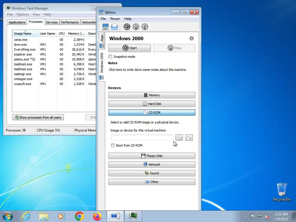This screenshot has height=222, width=296.
Task: Expand the Hard Disk device section
Action: click(x=152, y=104)
